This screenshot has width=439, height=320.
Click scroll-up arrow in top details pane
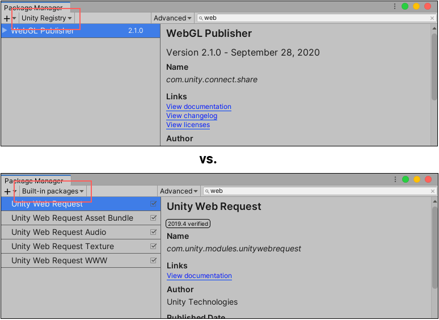click(434, 28)
